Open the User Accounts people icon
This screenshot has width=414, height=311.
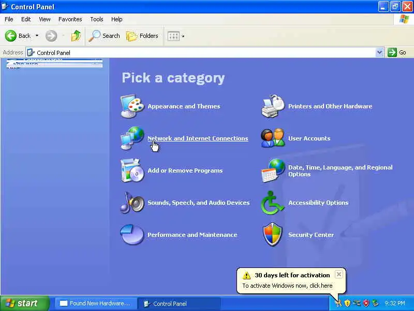(273, 138)
